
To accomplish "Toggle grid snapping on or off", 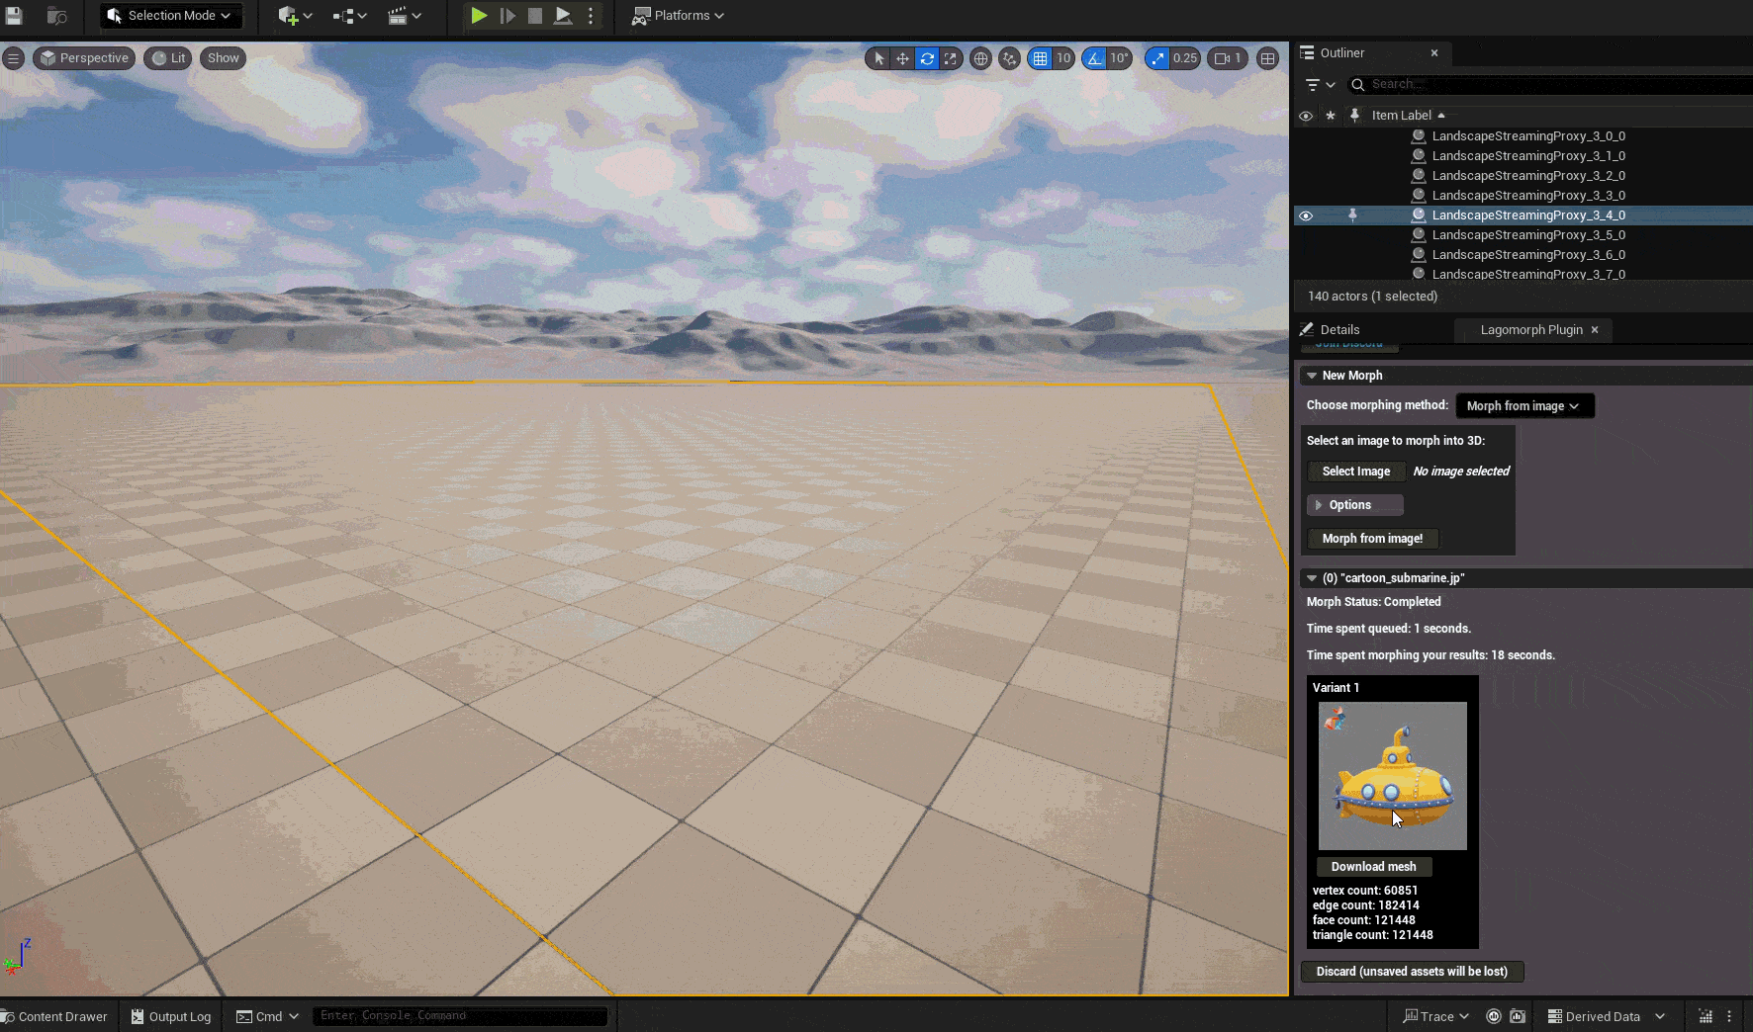I will point(1040,58).
